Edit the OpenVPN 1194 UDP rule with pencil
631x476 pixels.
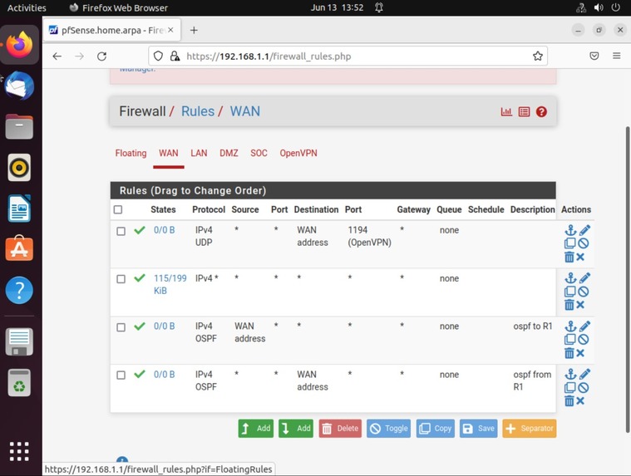pyautogui.click(x=584, y=230)
